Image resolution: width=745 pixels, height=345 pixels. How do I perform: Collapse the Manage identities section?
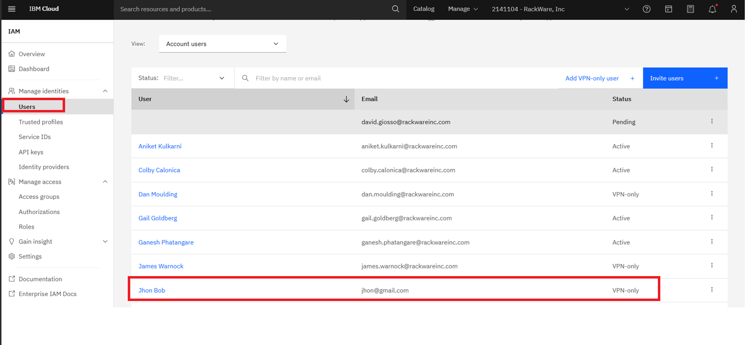click(x=105, y=91)
